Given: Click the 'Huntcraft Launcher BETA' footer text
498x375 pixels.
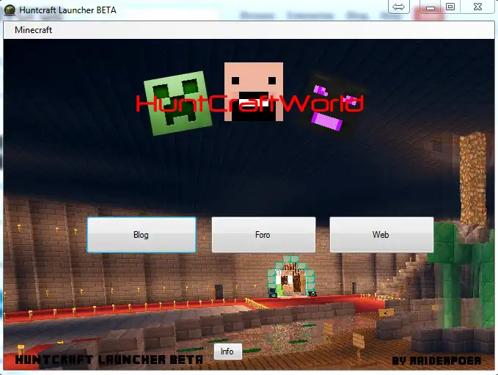Looking at the screenshot, I should pos(109,360).
